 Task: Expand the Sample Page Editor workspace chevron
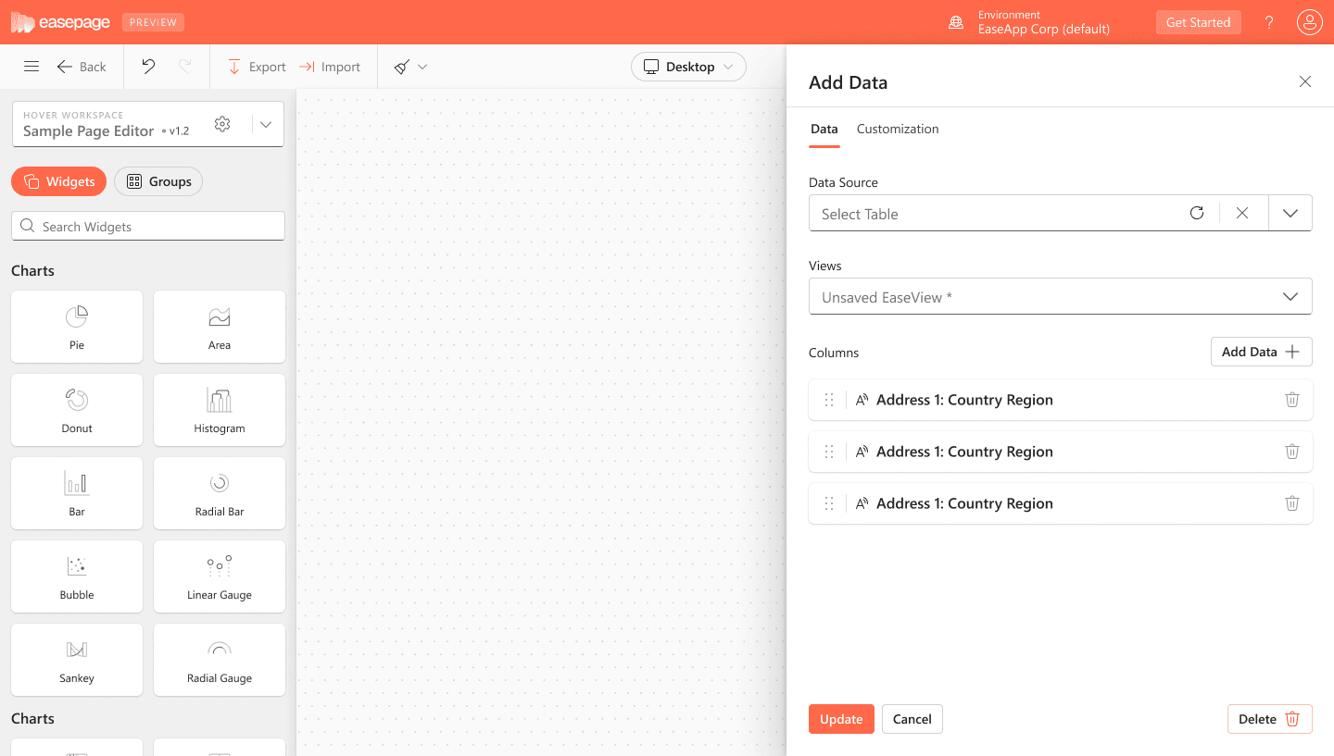click(x=266, y=124)
